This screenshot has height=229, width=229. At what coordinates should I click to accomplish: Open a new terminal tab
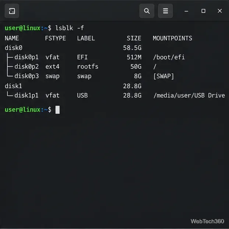point(12,11)
